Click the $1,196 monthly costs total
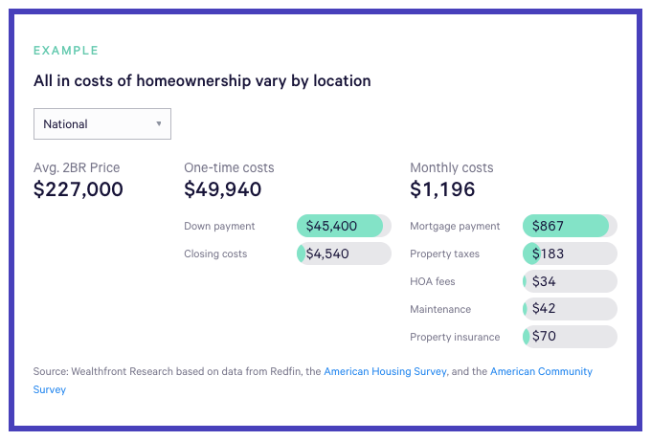Screen dimensions: 651x441 (442, 189)
